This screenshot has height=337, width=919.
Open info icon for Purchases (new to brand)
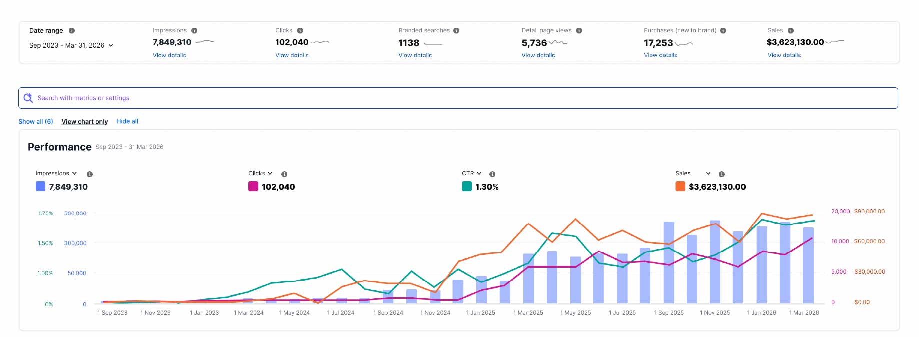(x=723, y=31)
